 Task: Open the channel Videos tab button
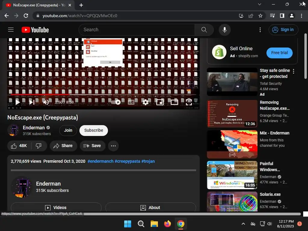56,208
